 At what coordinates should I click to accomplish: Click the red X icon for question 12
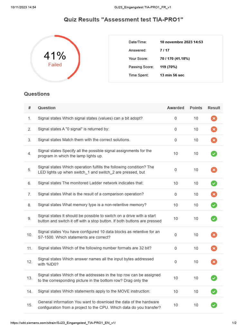[x=214, y=262]
